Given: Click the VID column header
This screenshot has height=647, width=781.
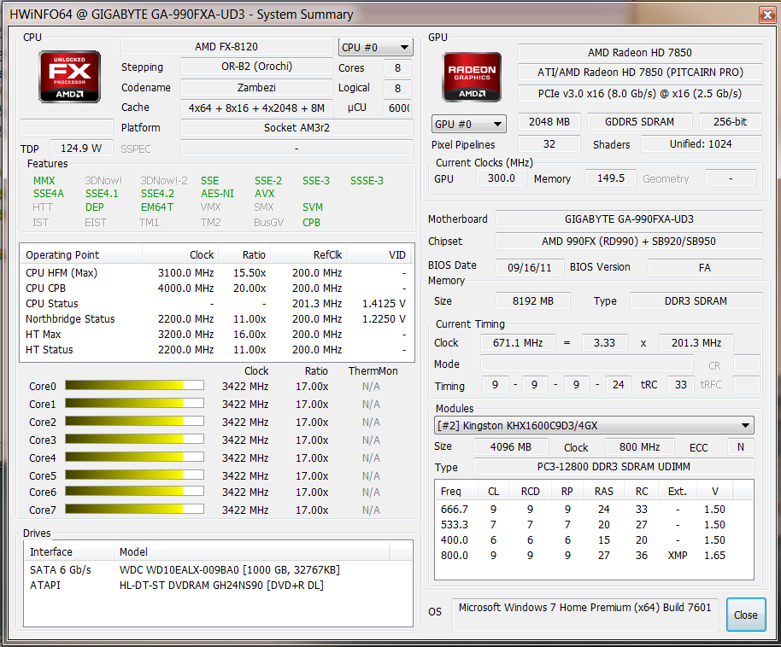Looking at the screenshot, I should point(379,255).
